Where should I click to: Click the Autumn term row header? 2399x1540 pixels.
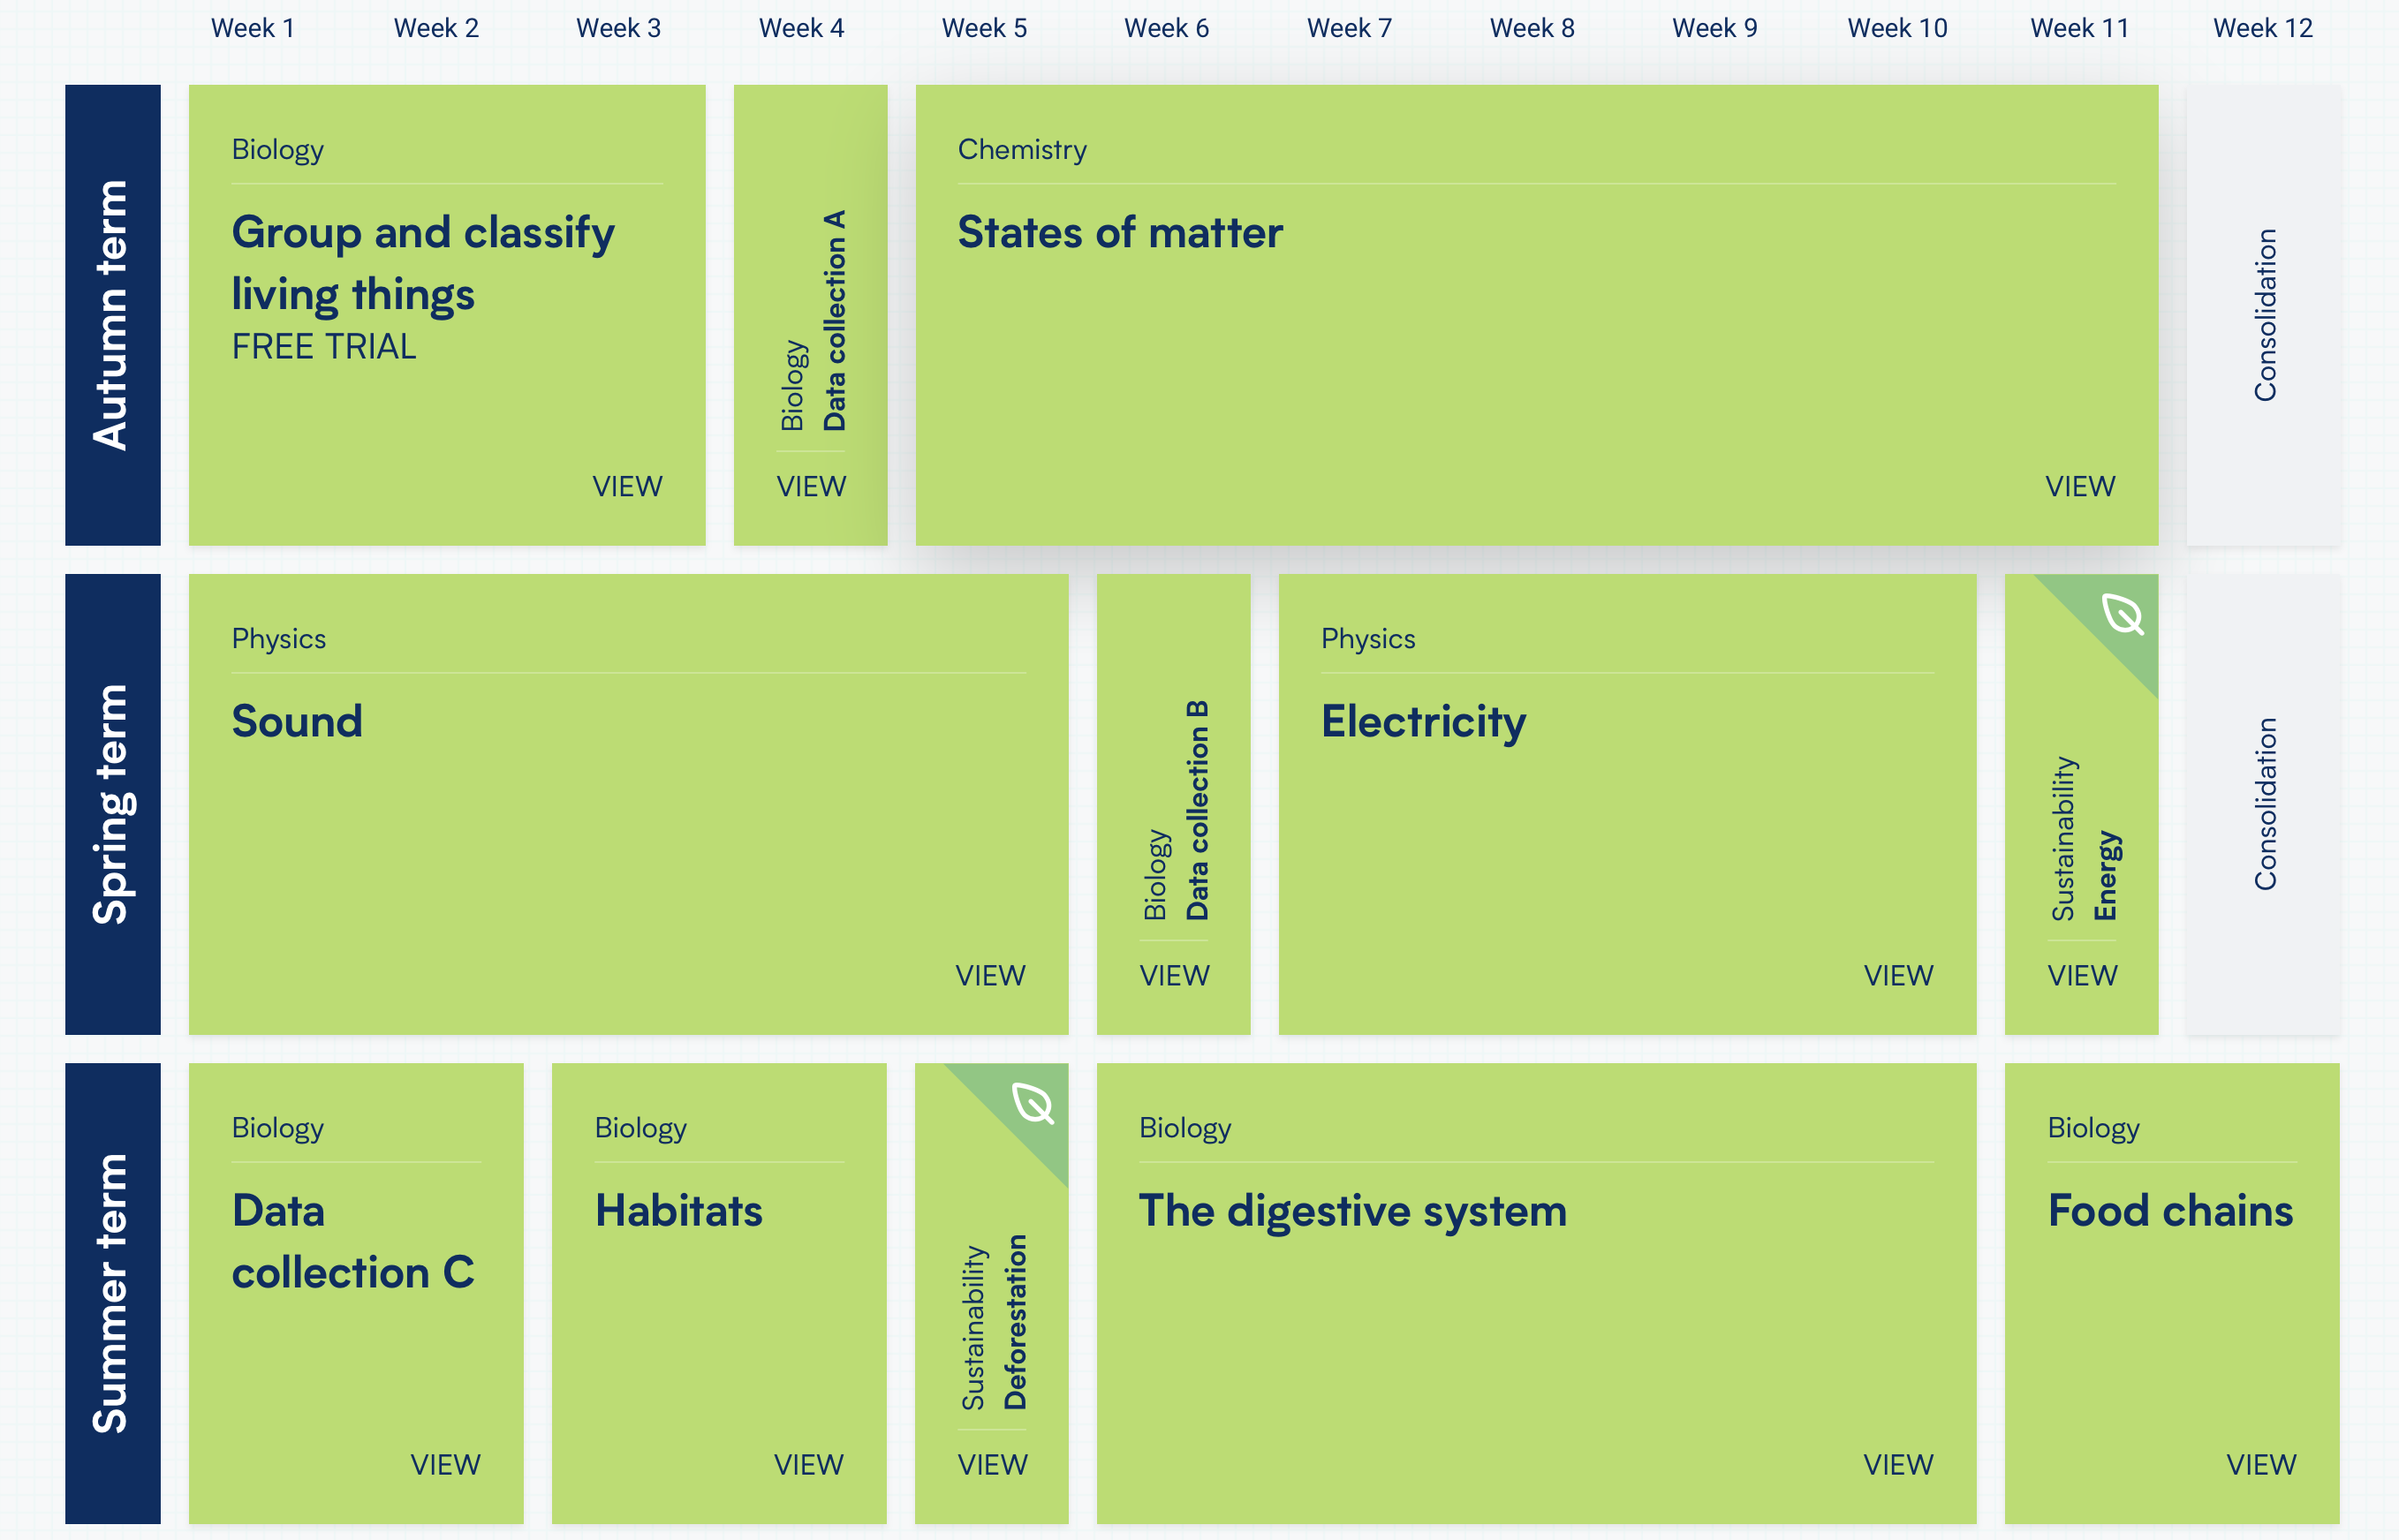pyautogui.click(x=113, y=315)
